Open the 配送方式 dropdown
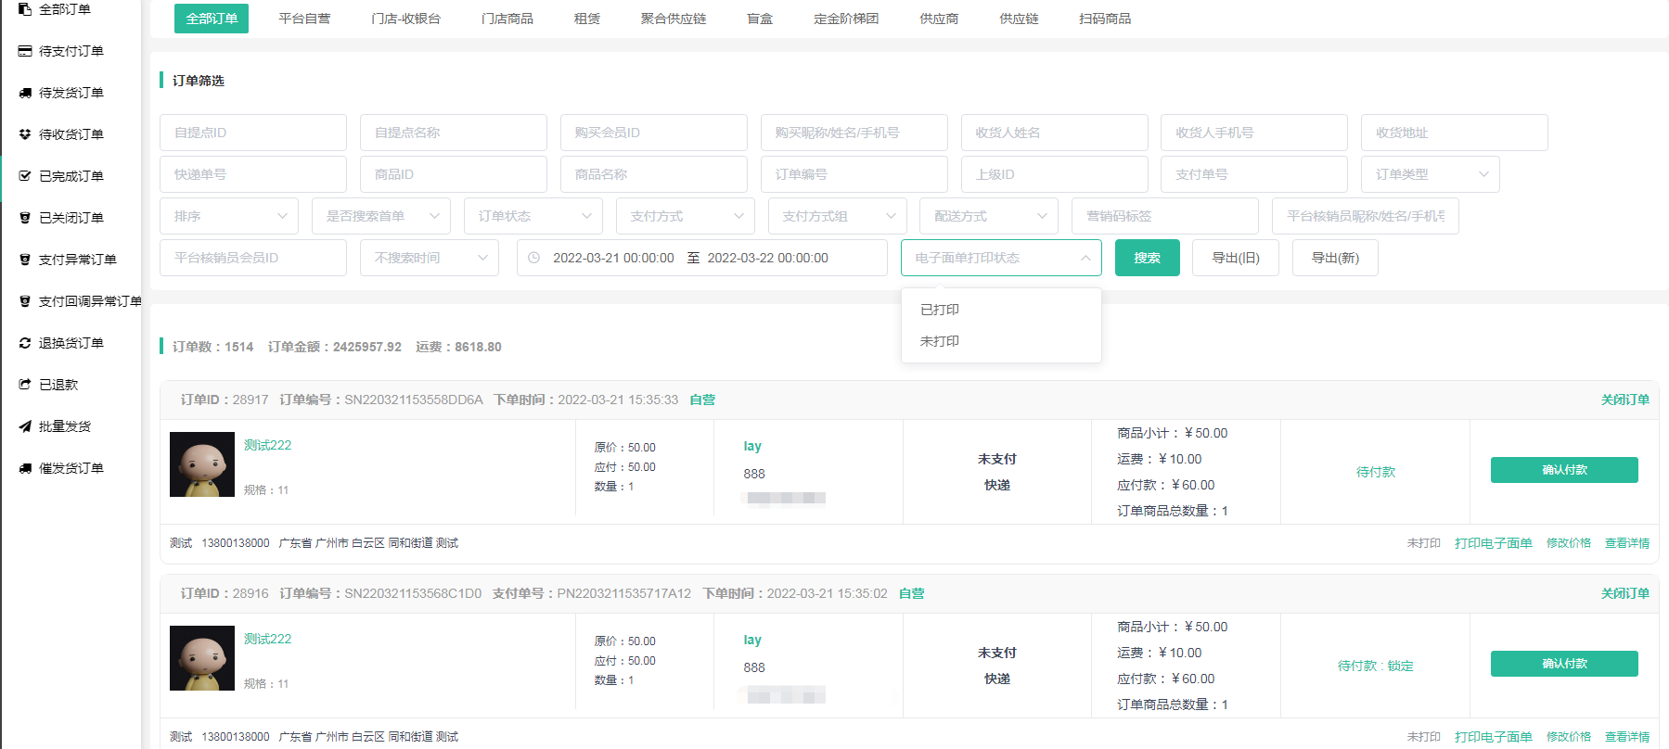 click(989, 216)
